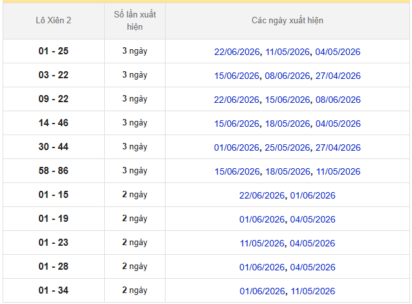
Task: Click "2 ngày" in the 01 - 34 row
Action: (x=135, y=290)
